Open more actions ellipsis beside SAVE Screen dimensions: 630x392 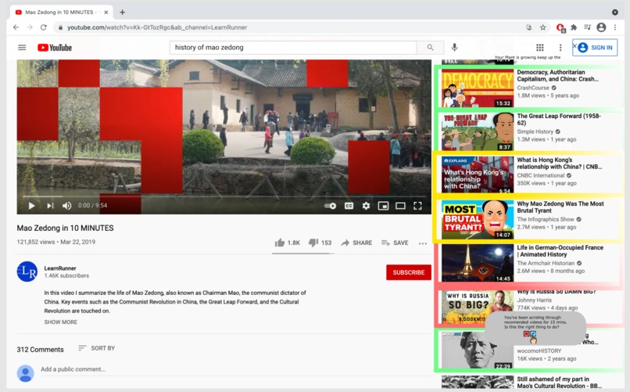422,243
